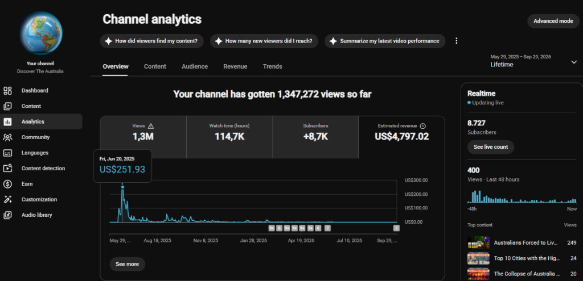Click the Languages icon in sidebar
The height and width of the screenshot is (281, 583).
point(7,153)
